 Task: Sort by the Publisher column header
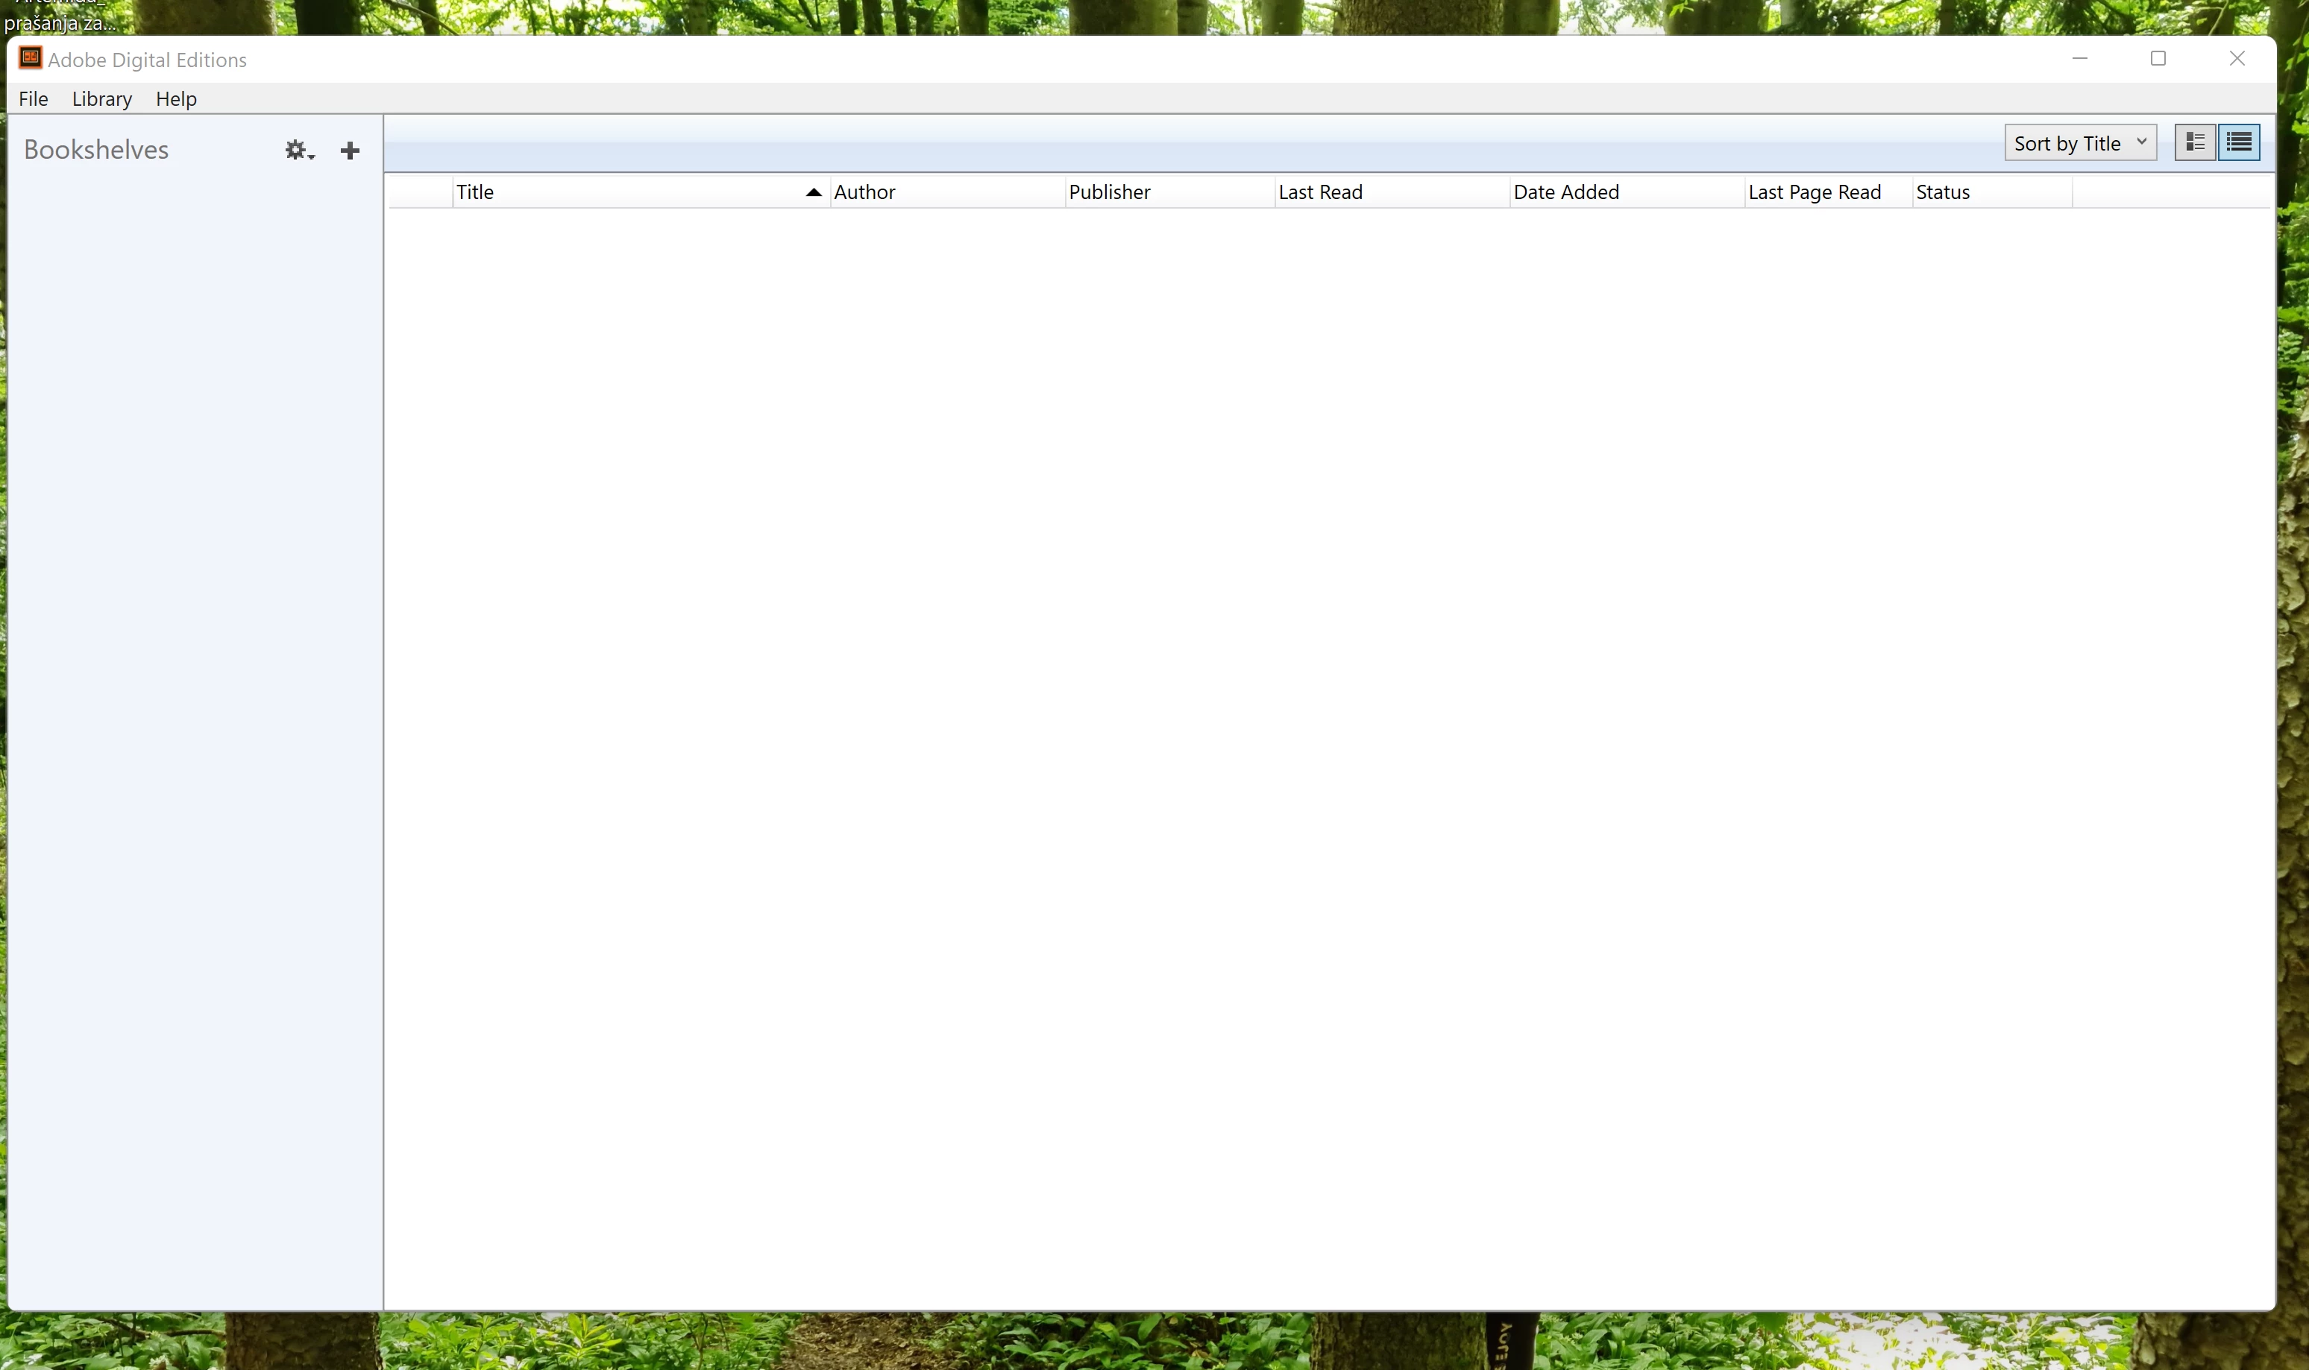(1109, 192)
